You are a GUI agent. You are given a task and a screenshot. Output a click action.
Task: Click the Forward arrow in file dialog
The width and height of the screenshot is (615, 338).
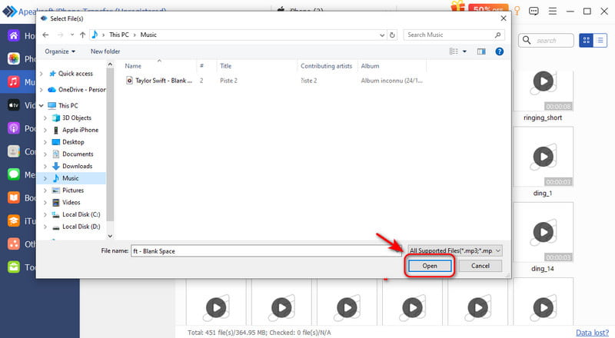[60, 35]
